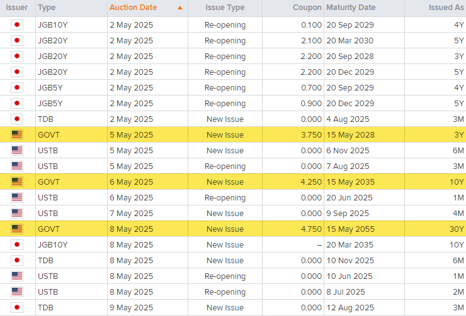Sort by Auction Date column header
This screenshot has height=316, width=466.
pyautogui.click(x=133, y=8)
